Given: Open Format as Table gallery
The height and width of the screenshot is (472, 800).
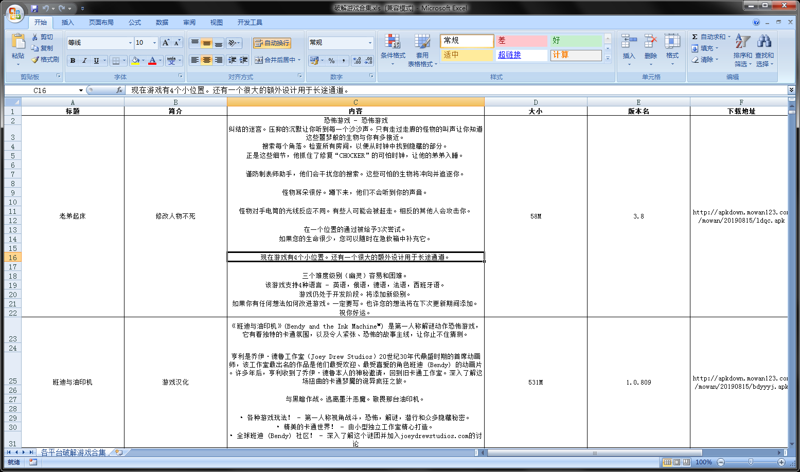Looking at the screenshot, I should 422,50.
